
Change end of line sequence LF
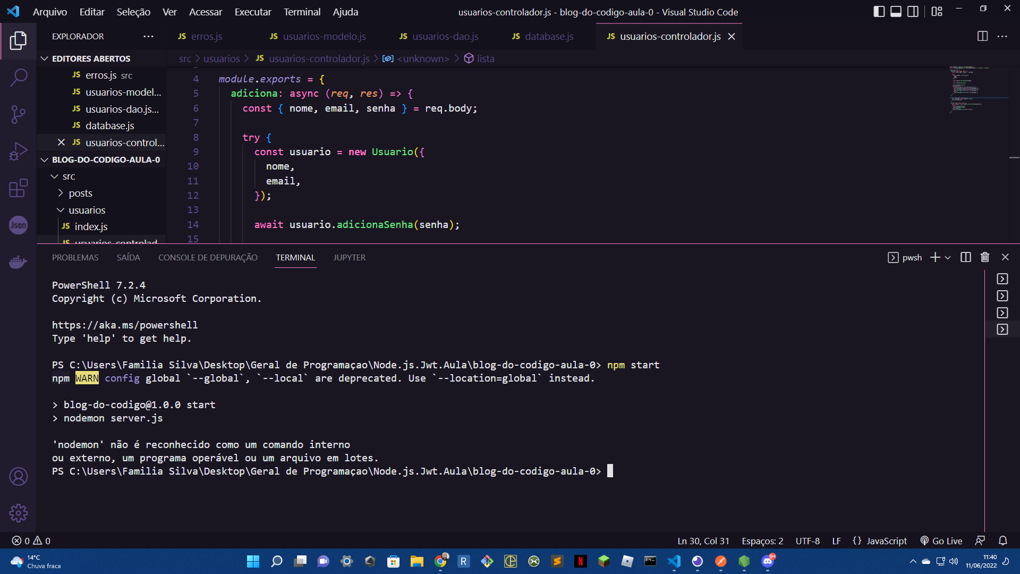(x=836, y=541)
